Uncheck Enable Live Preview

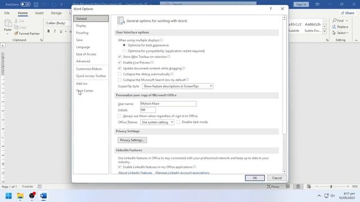pyautogui.click(x=119, y=62)
